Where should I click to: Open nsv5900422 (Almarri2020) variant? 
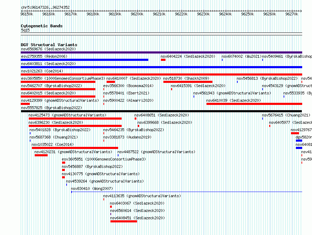128,100
